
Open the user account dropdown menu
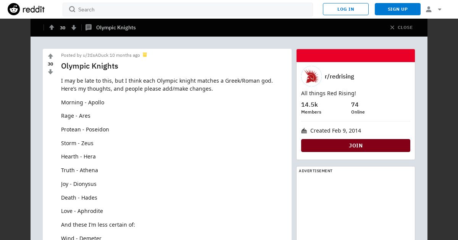[x=434, y=9]
